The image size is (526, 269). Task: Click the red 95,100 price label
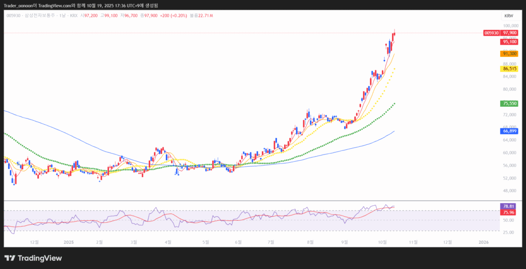pyautogui.click(x=509, y=42)
